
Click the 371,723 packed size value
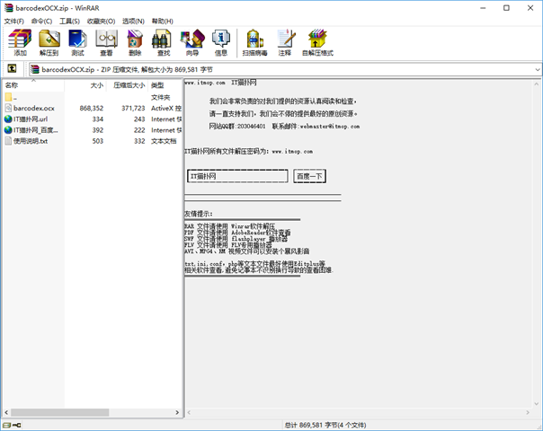tap(133, 109)
